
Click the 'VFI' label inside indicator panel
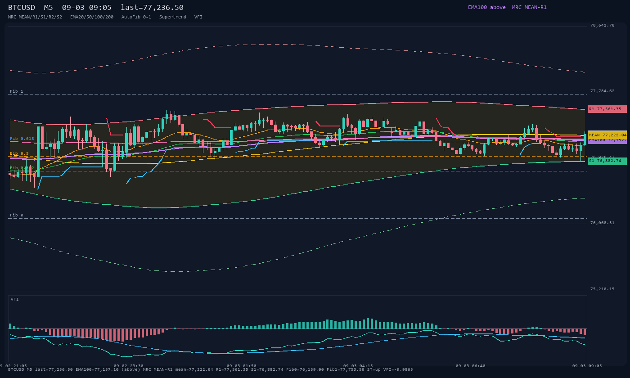click(15, 299)
